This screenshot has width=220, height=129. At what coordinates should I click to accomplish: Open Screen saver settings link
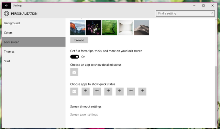point(84,115)
